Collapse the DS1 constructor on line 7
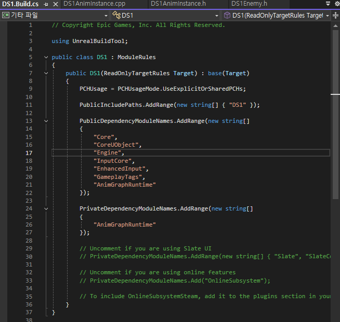The image size is (340, 322). click(x=46, y=73)
